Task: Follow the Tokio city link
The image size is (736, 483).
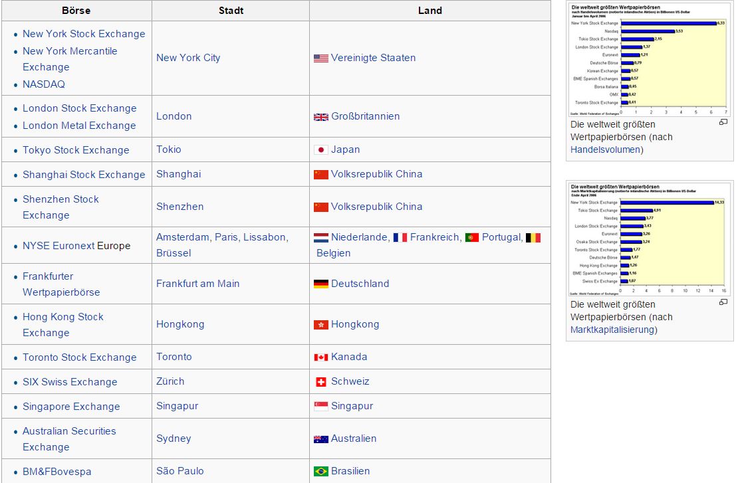Action: point(168,149)
